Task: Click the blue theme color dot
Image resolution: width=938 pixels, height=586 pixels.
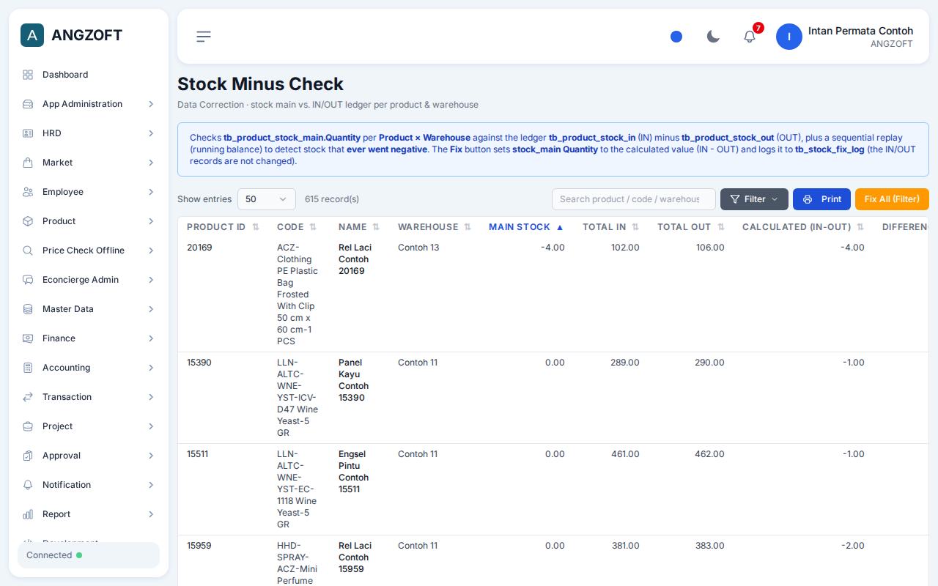Action: (676, 37)
